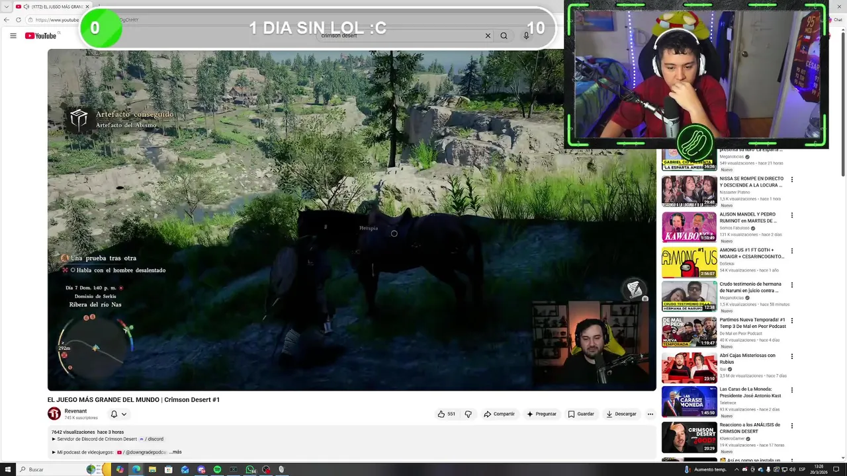Image resolution: width=847 pixels, height=476 pixels.
Task: Expand the description with '...más'
Action: click(x=175, y=452)
